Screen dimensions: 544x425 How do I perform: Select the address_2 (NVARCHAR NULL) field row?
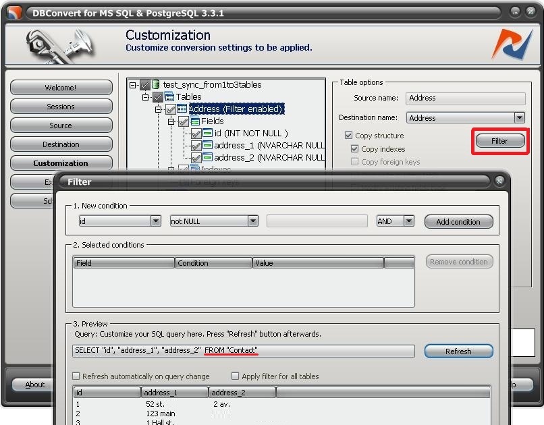click(x=269, y=157)
